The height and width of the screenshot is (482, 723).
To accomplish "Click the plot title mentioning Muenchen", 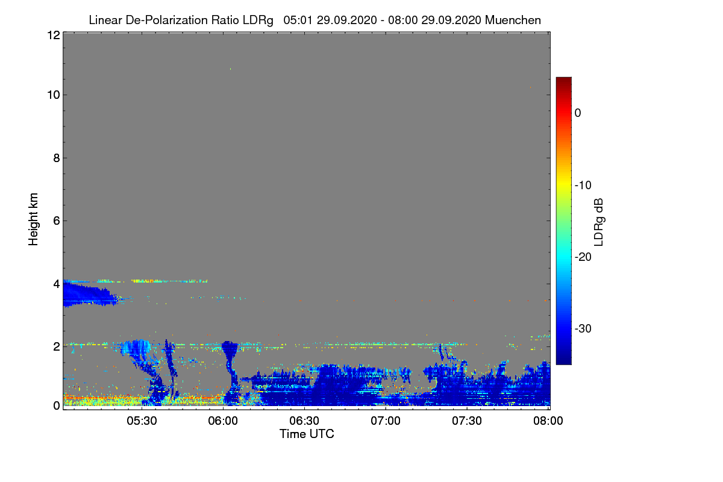I will tap(315, 20).
